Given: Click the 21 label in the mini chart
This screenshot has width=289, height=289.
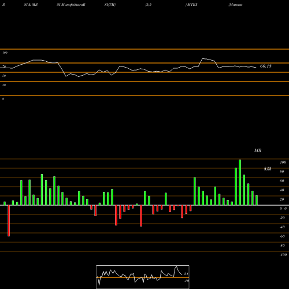Looking at the screenshot, I should coord(186,274).
